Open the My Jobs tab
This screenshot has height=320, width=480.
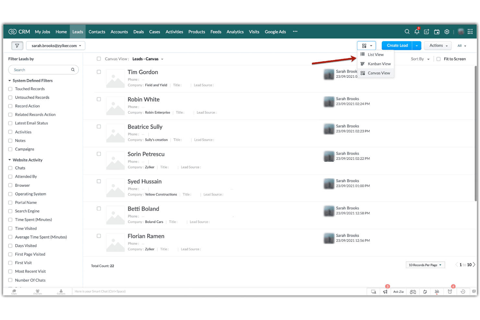[x=42, y=32]
